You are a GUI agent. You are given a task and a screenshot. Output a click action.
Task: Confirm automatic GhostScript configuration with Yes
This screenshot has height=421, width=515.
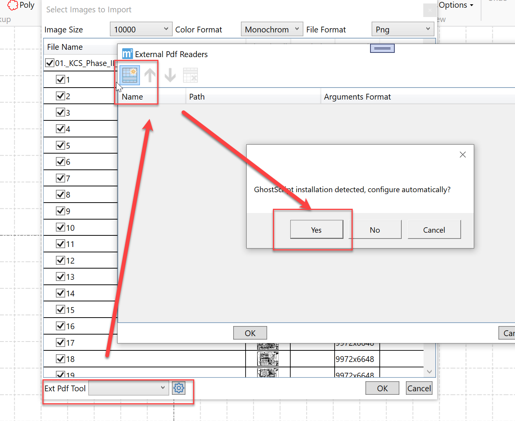point(316,230)
